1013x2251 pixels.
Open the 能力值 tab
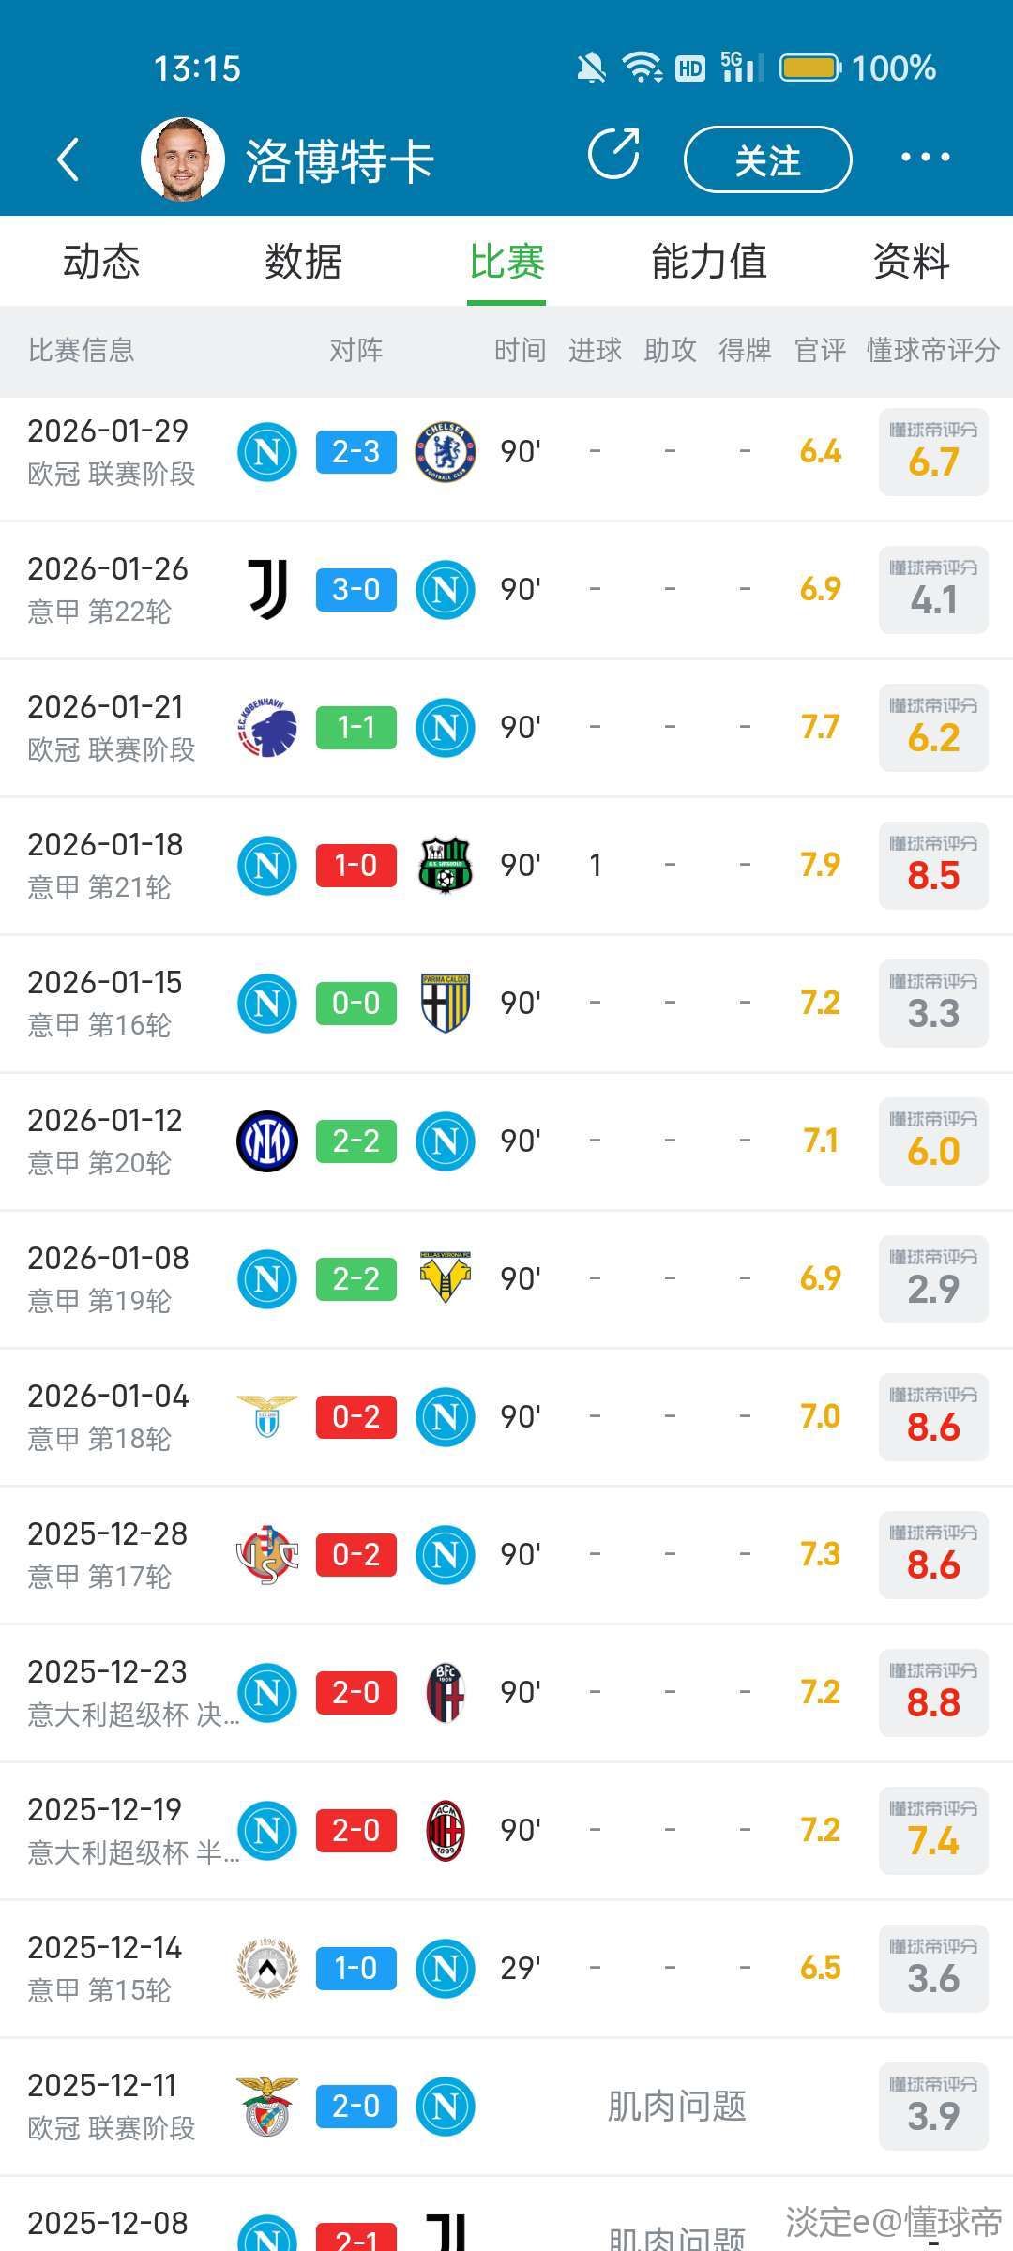pyautogui.click(x=709, y=262)
